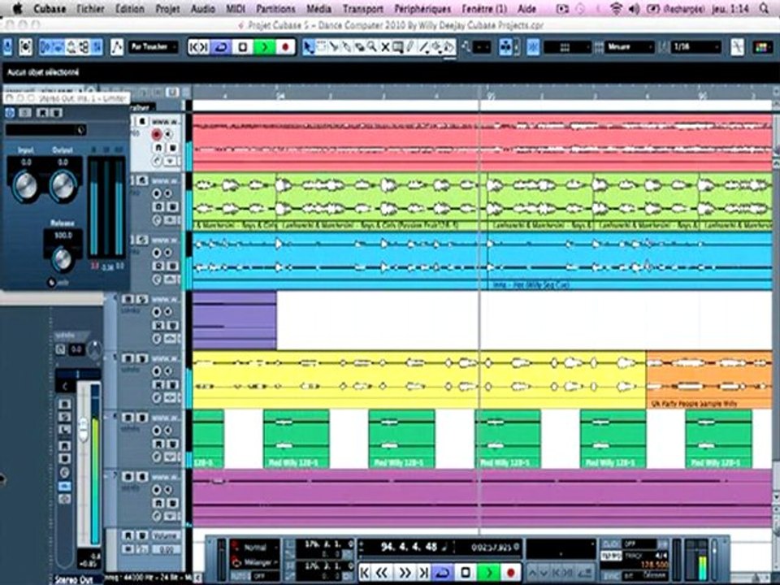Go to project end in transport
This screenshot has height=585, width=780.
pyautogui.click(x=423, y=573)
